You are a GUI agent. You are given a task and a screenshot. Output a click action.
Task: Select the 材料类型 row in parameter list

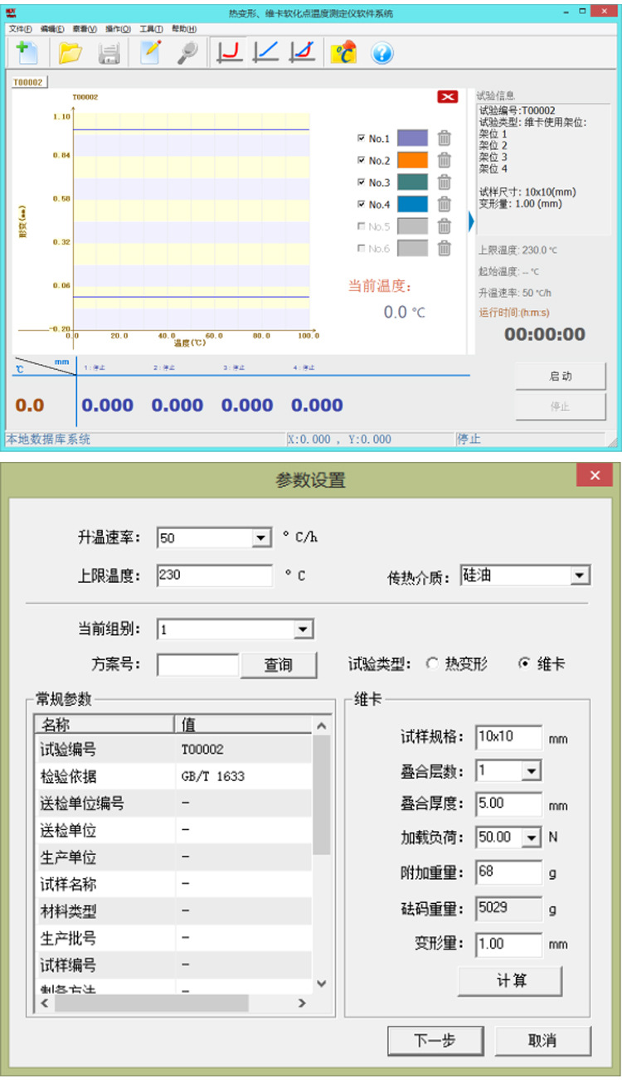(x=173, y=911)
